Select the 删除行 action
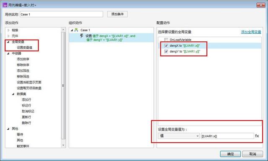Screen dimensions: 268x161 [x=26, y=123]
